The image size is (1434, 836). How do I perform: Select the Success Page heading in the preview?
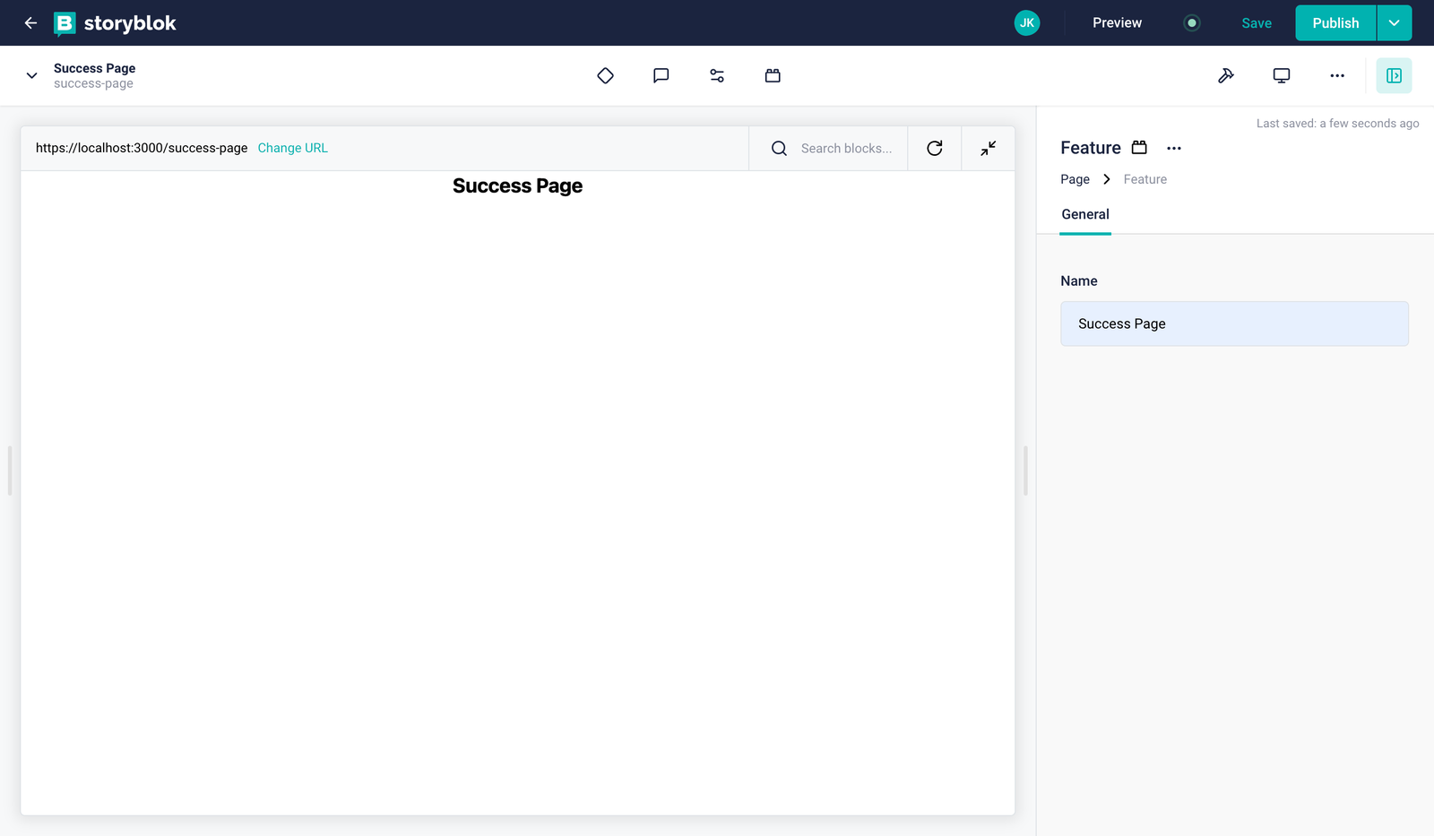coord(517,185)
